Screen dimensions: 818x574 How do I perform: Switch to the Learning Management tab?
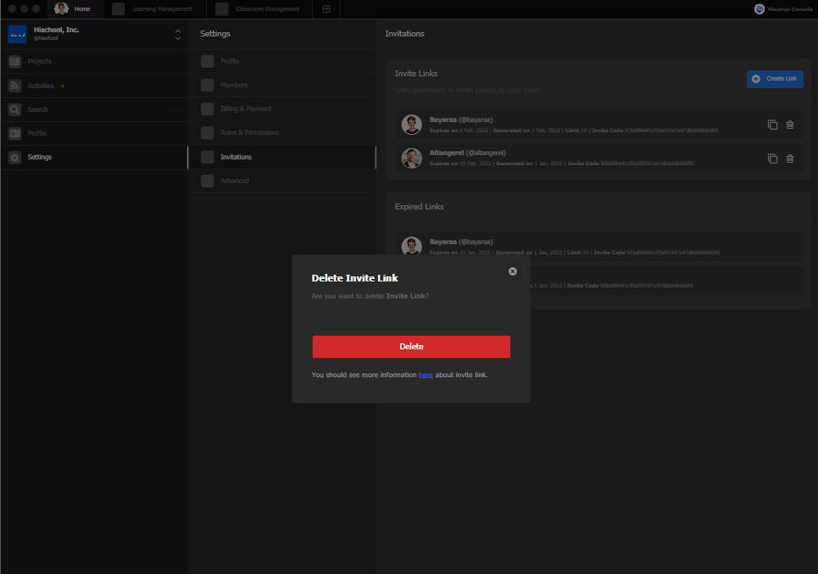tap(162, 9)
